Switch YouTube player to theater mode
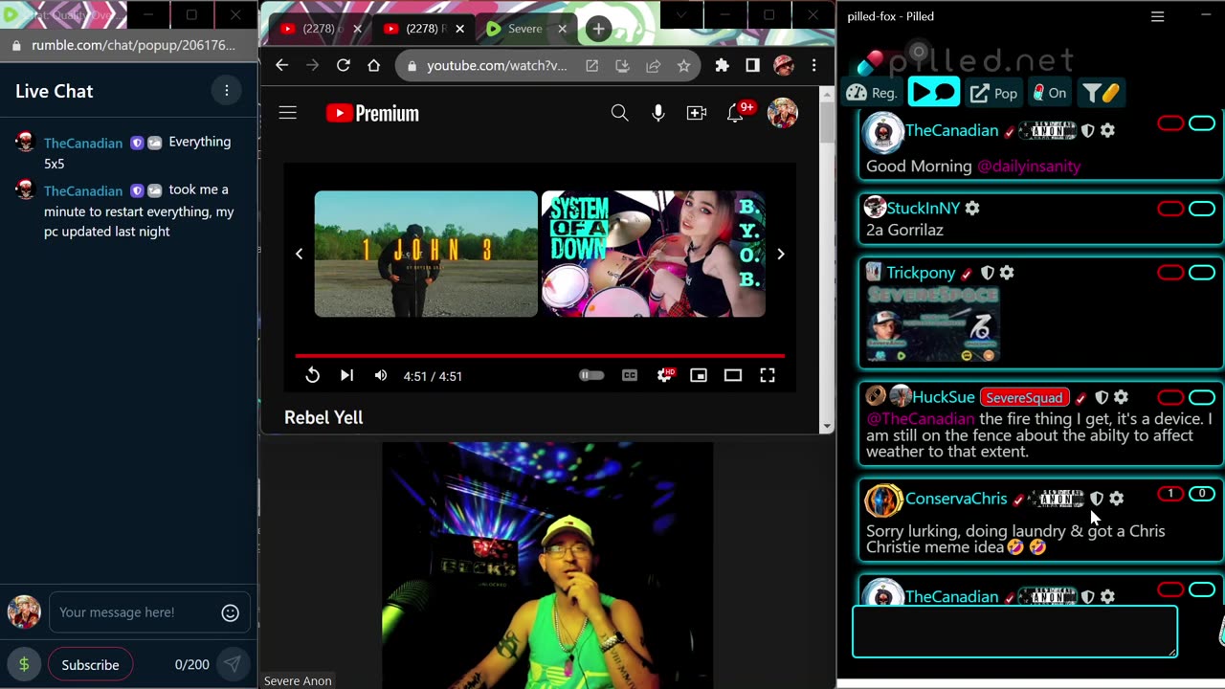 pos(733,376)
